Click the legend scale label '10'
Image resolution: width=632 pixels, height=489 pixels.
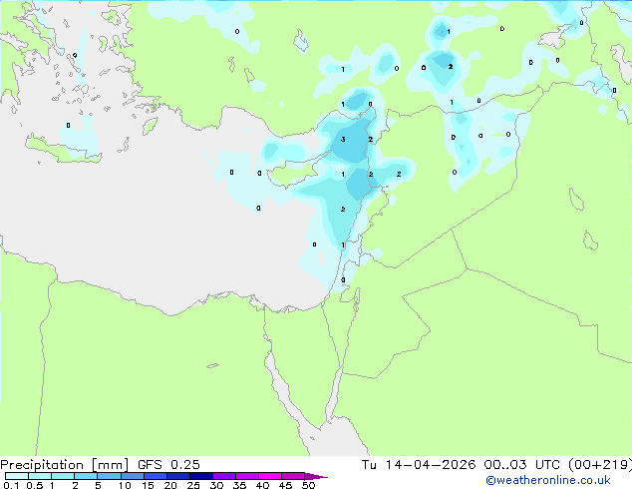point(125,485)
